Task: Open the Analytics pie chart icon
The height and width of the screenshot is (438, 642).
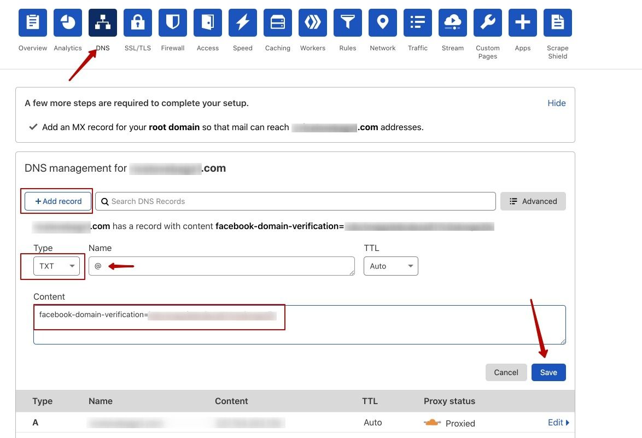Action: pos(68,23)
